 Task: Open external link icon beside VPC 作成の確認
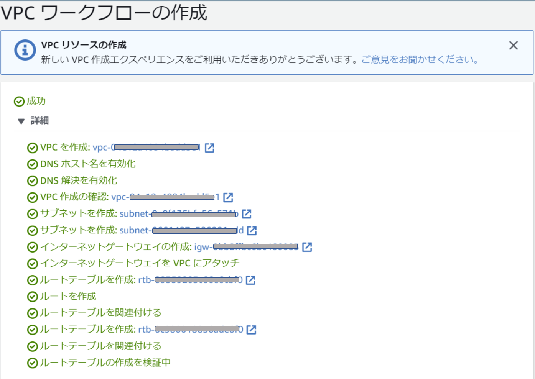click(x=228, y=197)
